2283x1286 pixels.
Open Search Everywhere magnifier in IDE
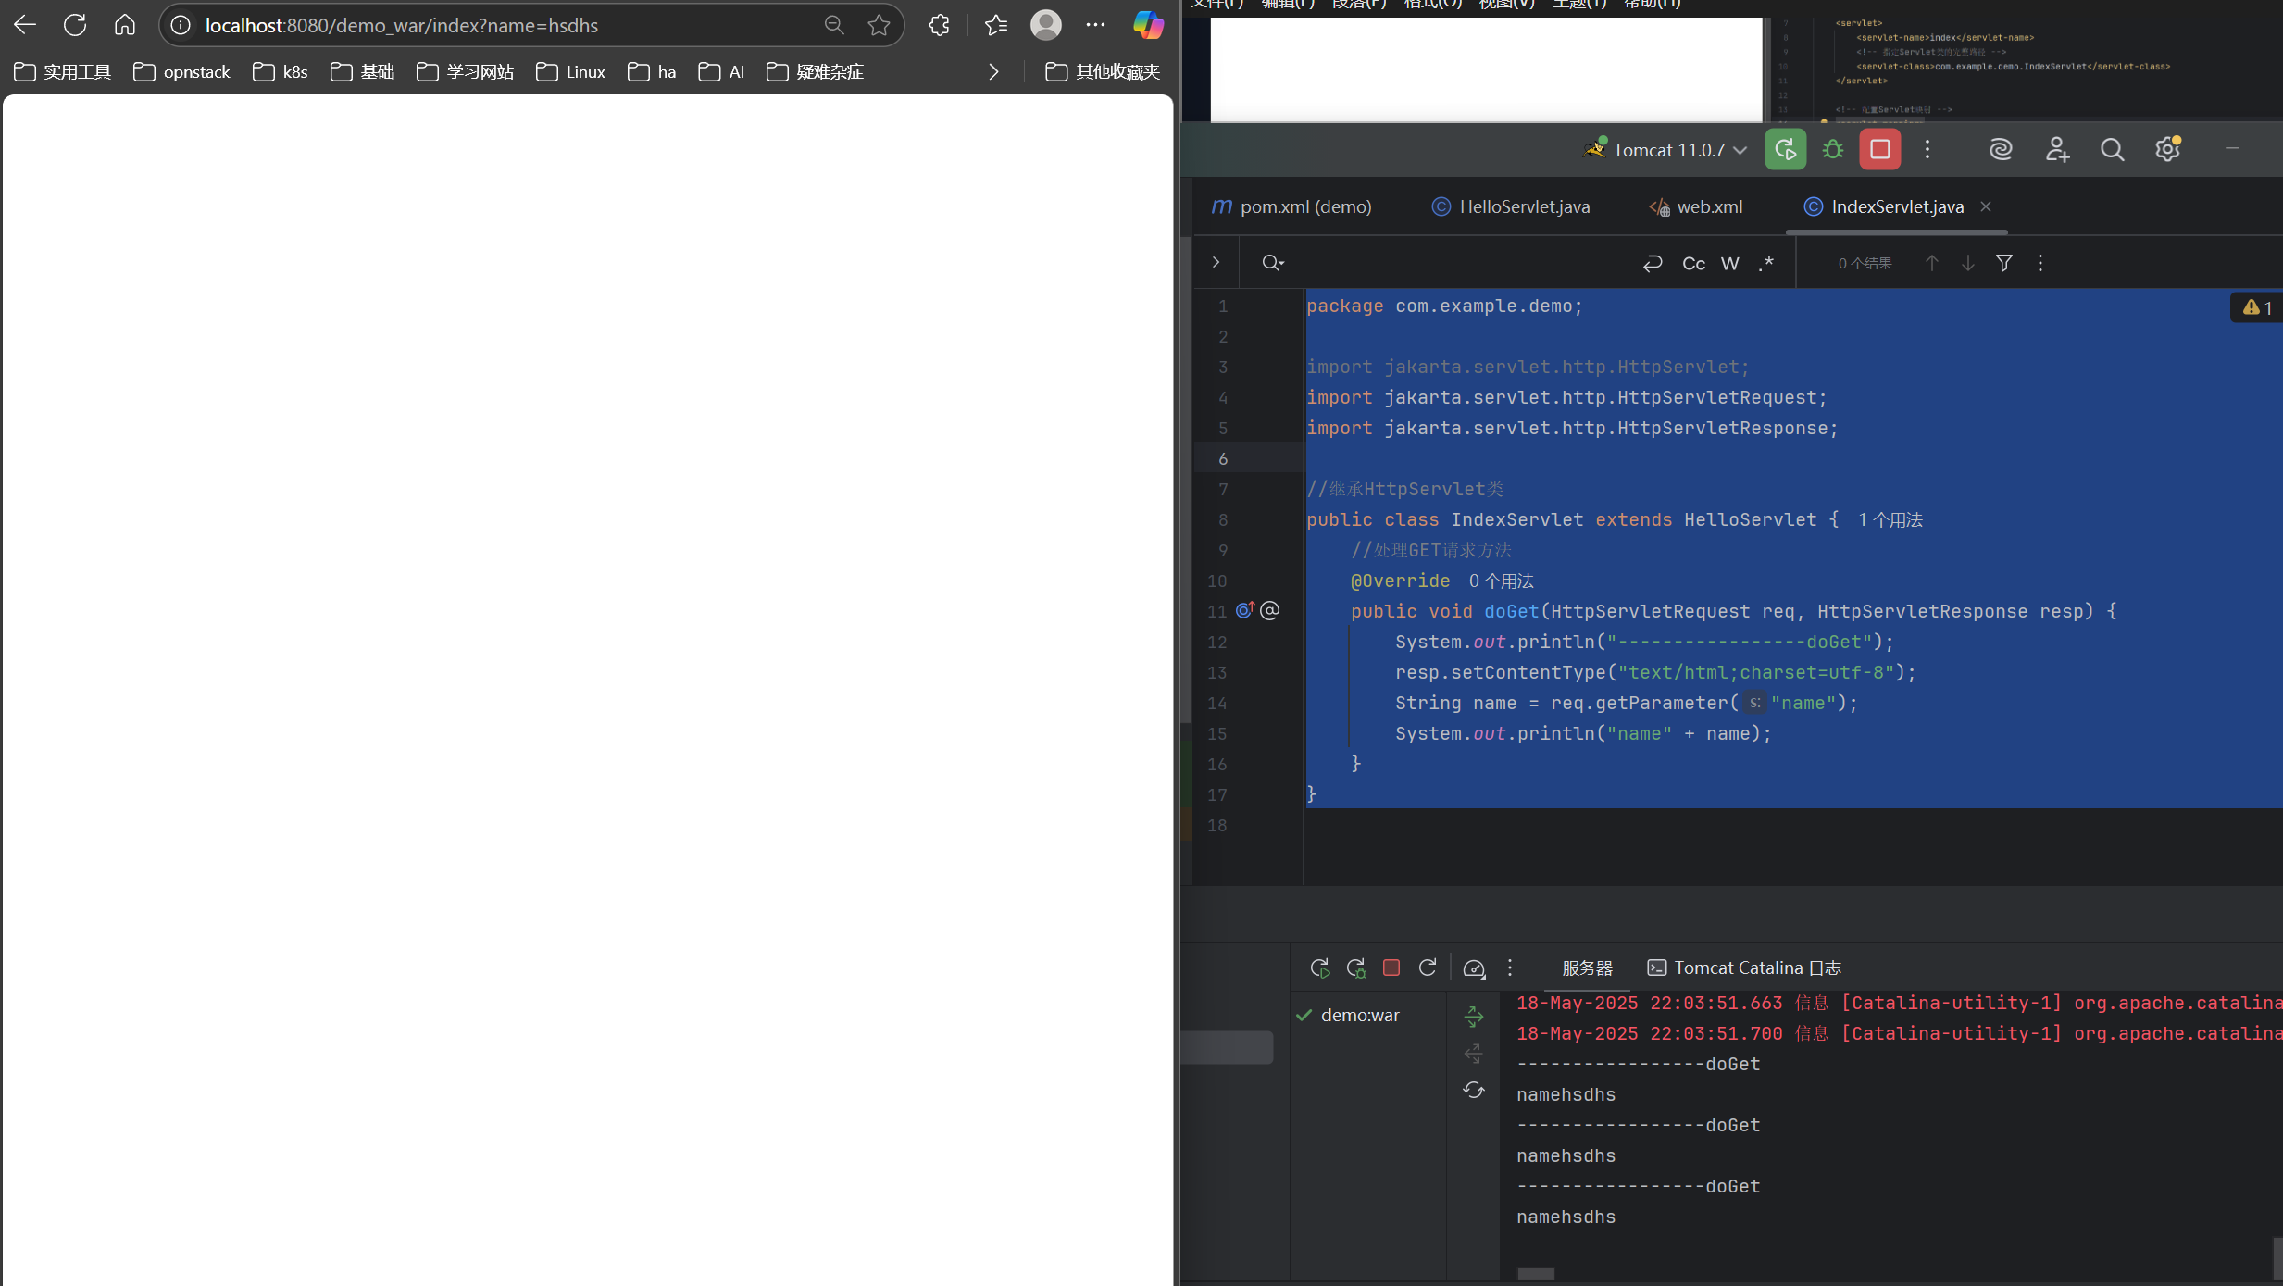click(2112, 149)
